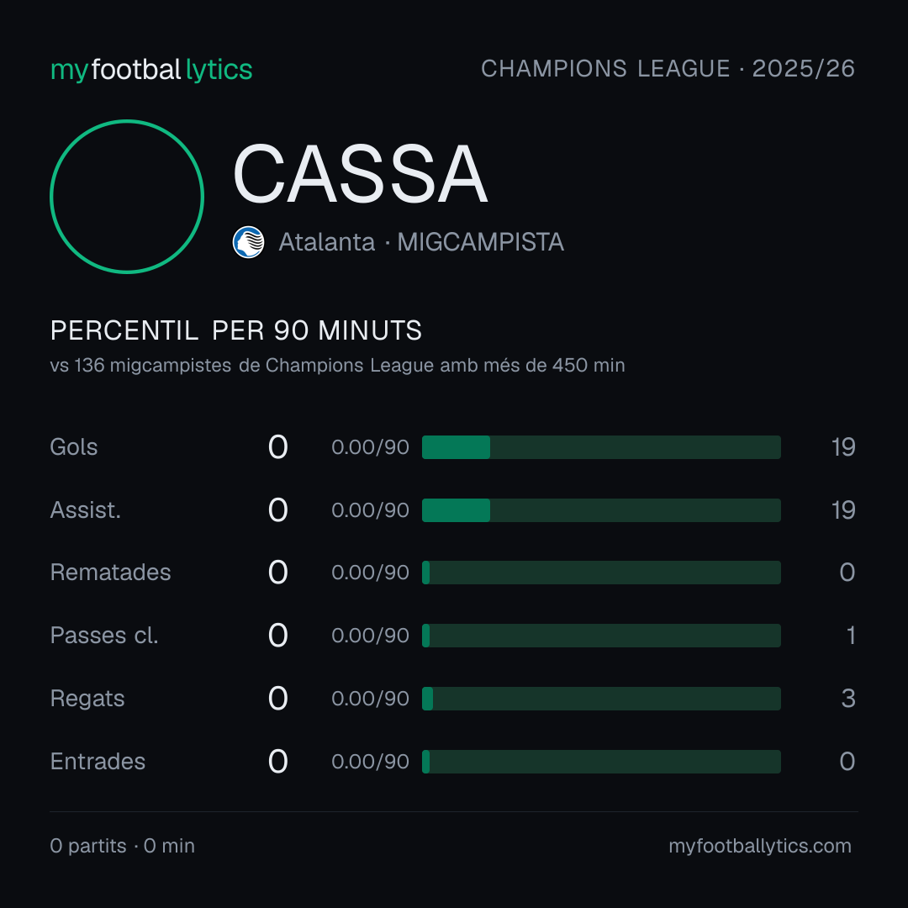Click the green player avatar circle
Viewport: 908px width, 908px height.
pyautogui.click(x=127, y=196)
